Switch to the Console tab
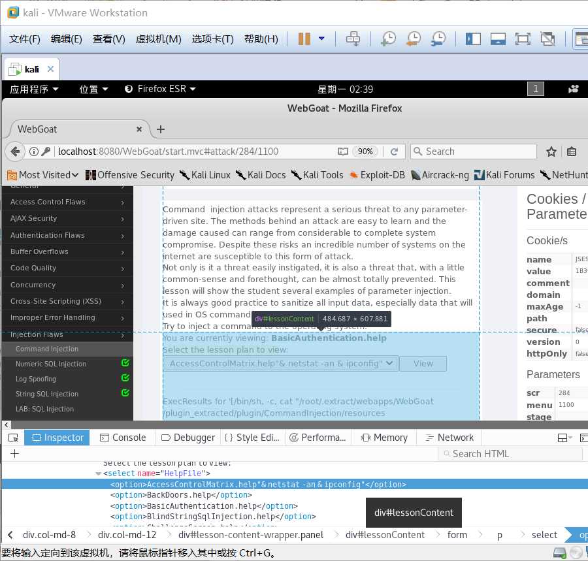The image size is (588, 561). pos(123,438)
